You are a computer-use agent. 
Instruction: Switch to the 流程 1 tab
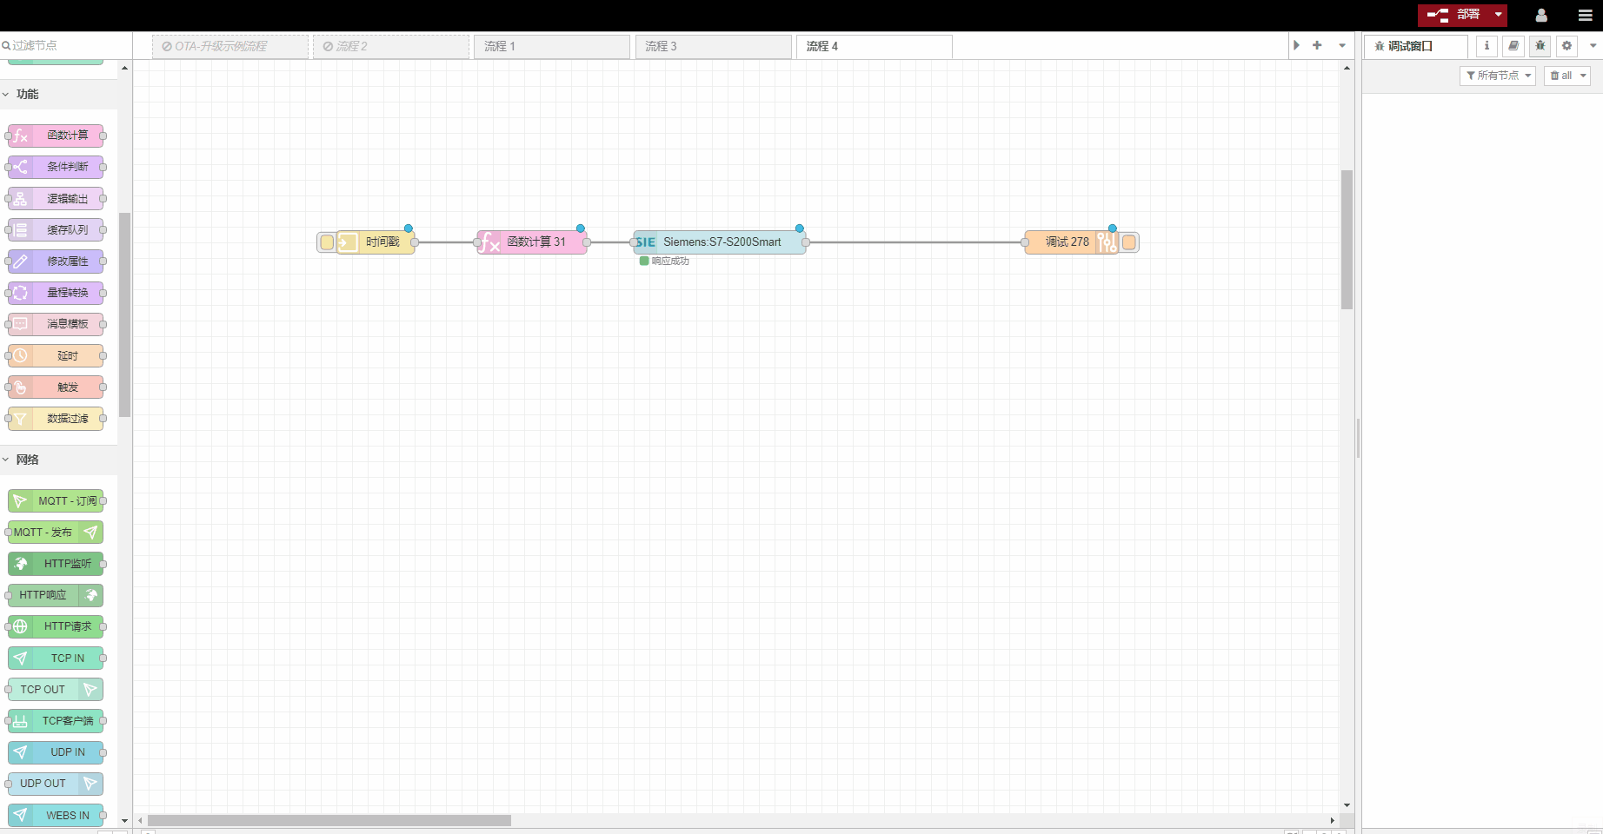pos(552,47)
